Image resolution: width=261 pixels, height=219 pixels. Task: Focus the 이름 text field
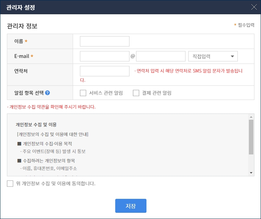pos(104,41)
